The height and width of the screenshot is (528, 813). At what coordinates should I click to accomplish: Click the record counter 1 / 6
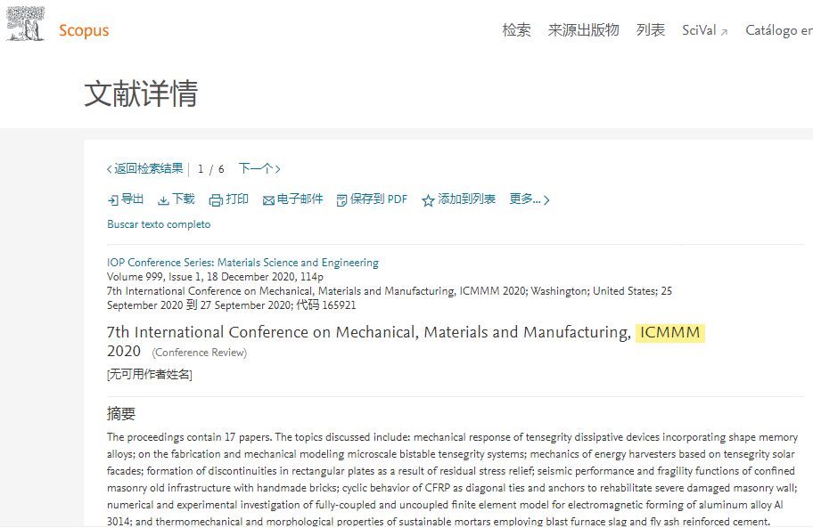(210, 169)
